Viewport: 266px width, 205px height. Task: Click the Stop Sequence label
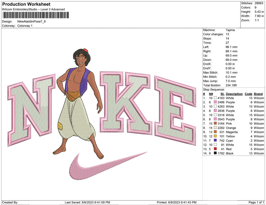tap(214, 90)
